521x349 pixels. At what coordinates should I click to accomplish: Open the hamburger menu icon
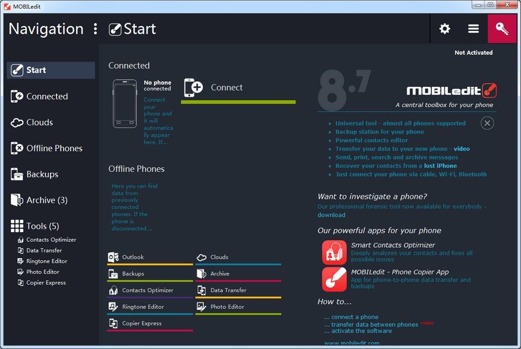[473, 29]
